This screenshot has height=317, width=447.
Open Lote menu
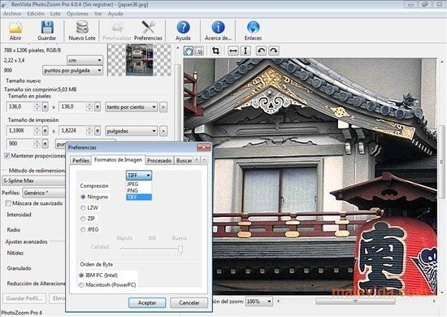tap(55, 14)
